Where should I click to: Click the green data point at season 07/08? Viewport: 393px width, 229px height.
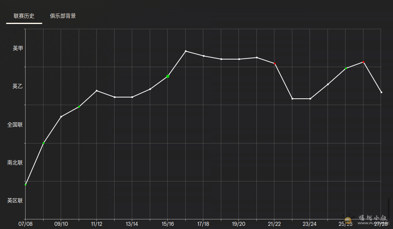point(26,184)
